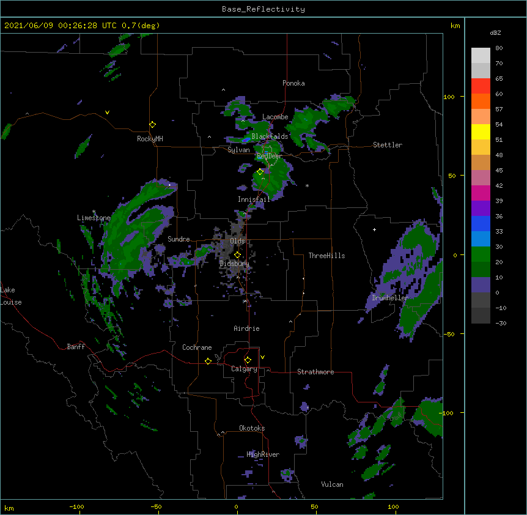
Task: Select the darkest gray -30 to -10 swatch
Action: 481,316
